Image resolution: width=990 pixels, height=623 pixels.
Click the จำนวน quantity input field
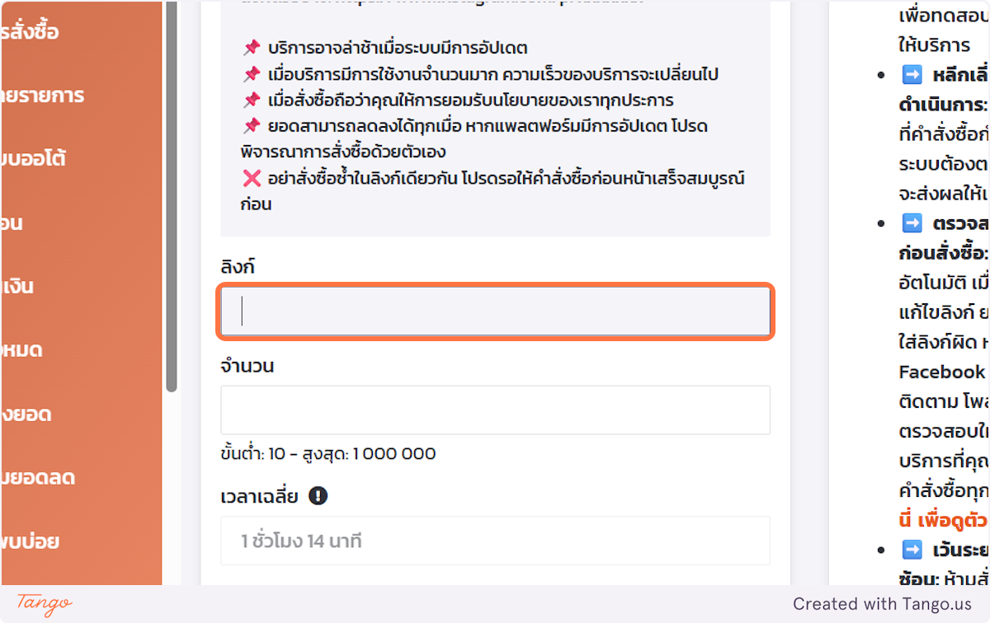495,410
